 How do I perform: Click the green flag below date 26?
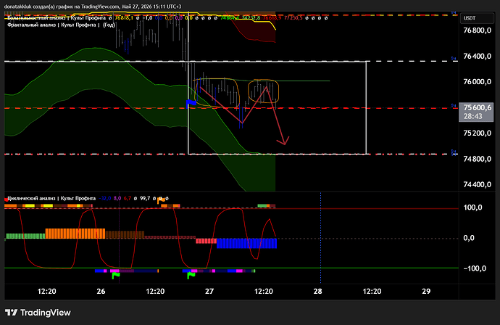(x=115, y=275)
